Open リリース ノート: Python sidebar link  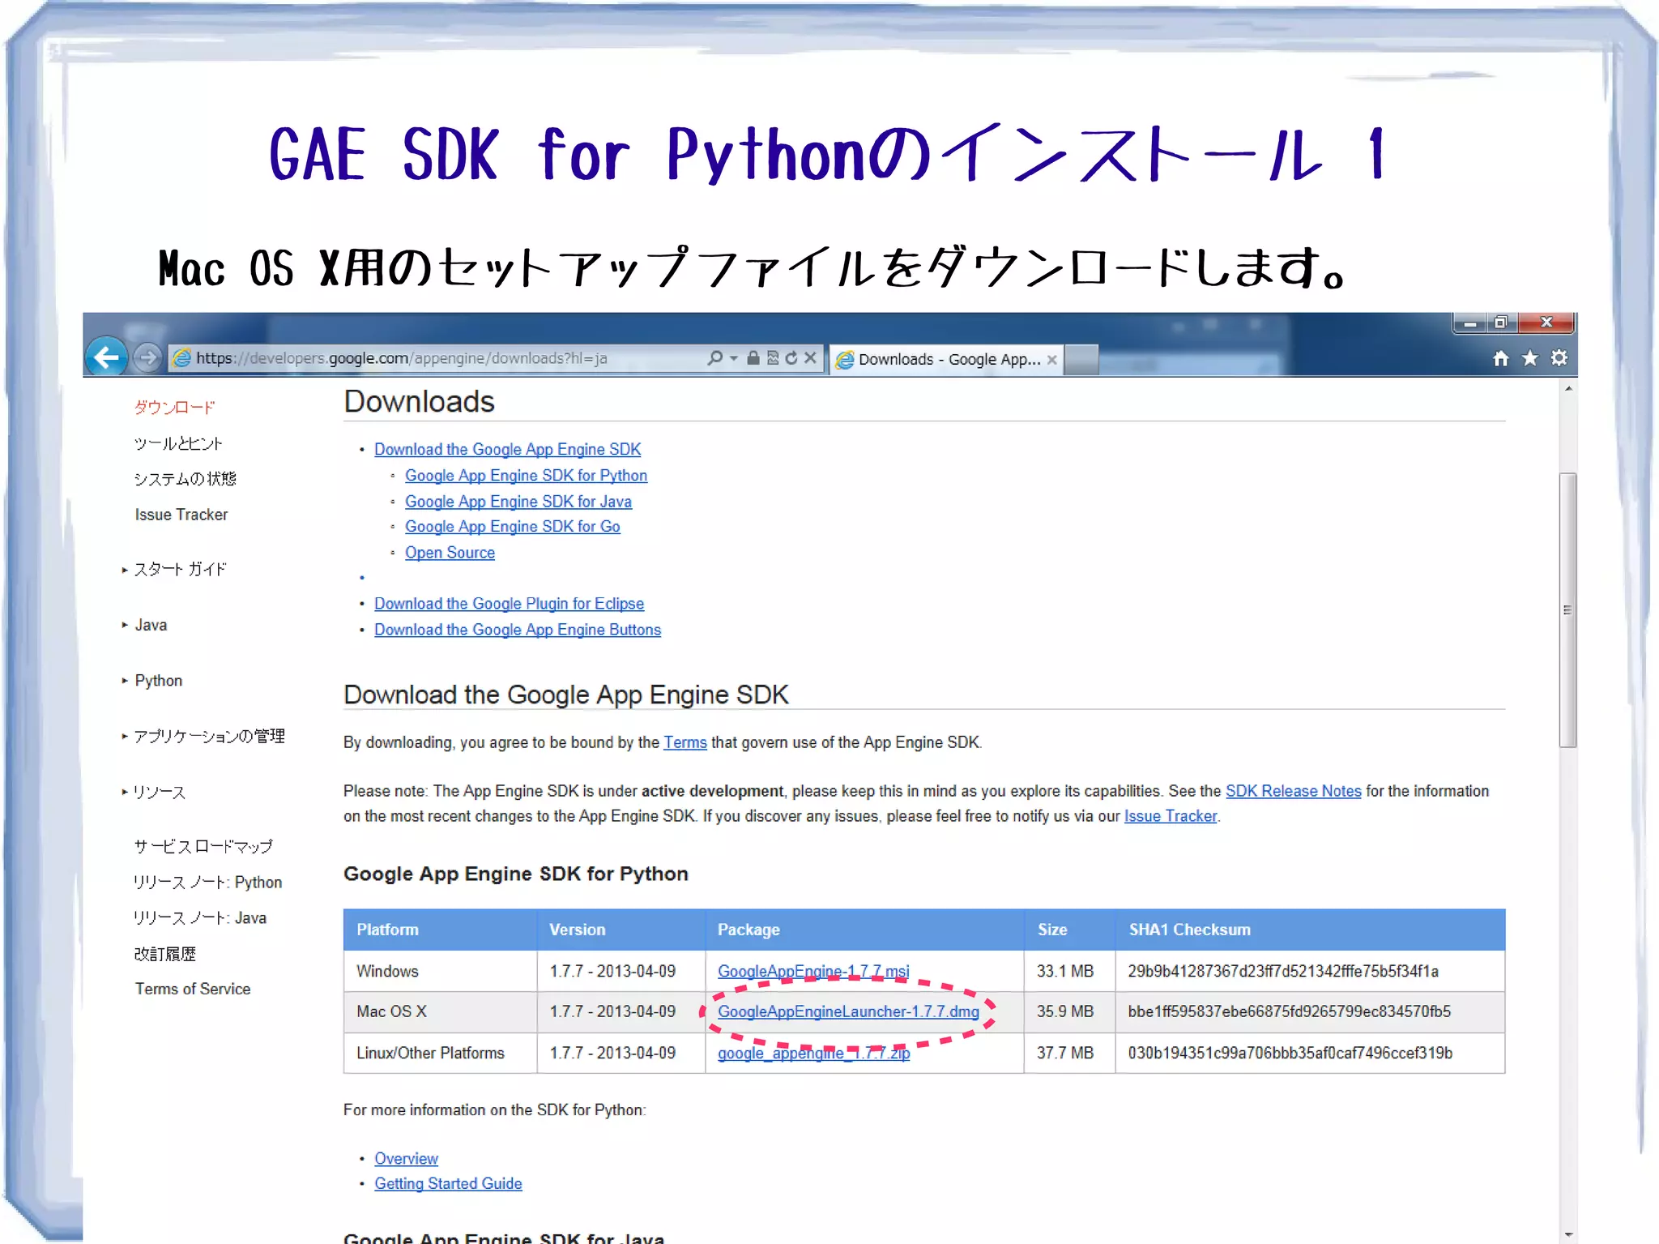coord(208,882)
